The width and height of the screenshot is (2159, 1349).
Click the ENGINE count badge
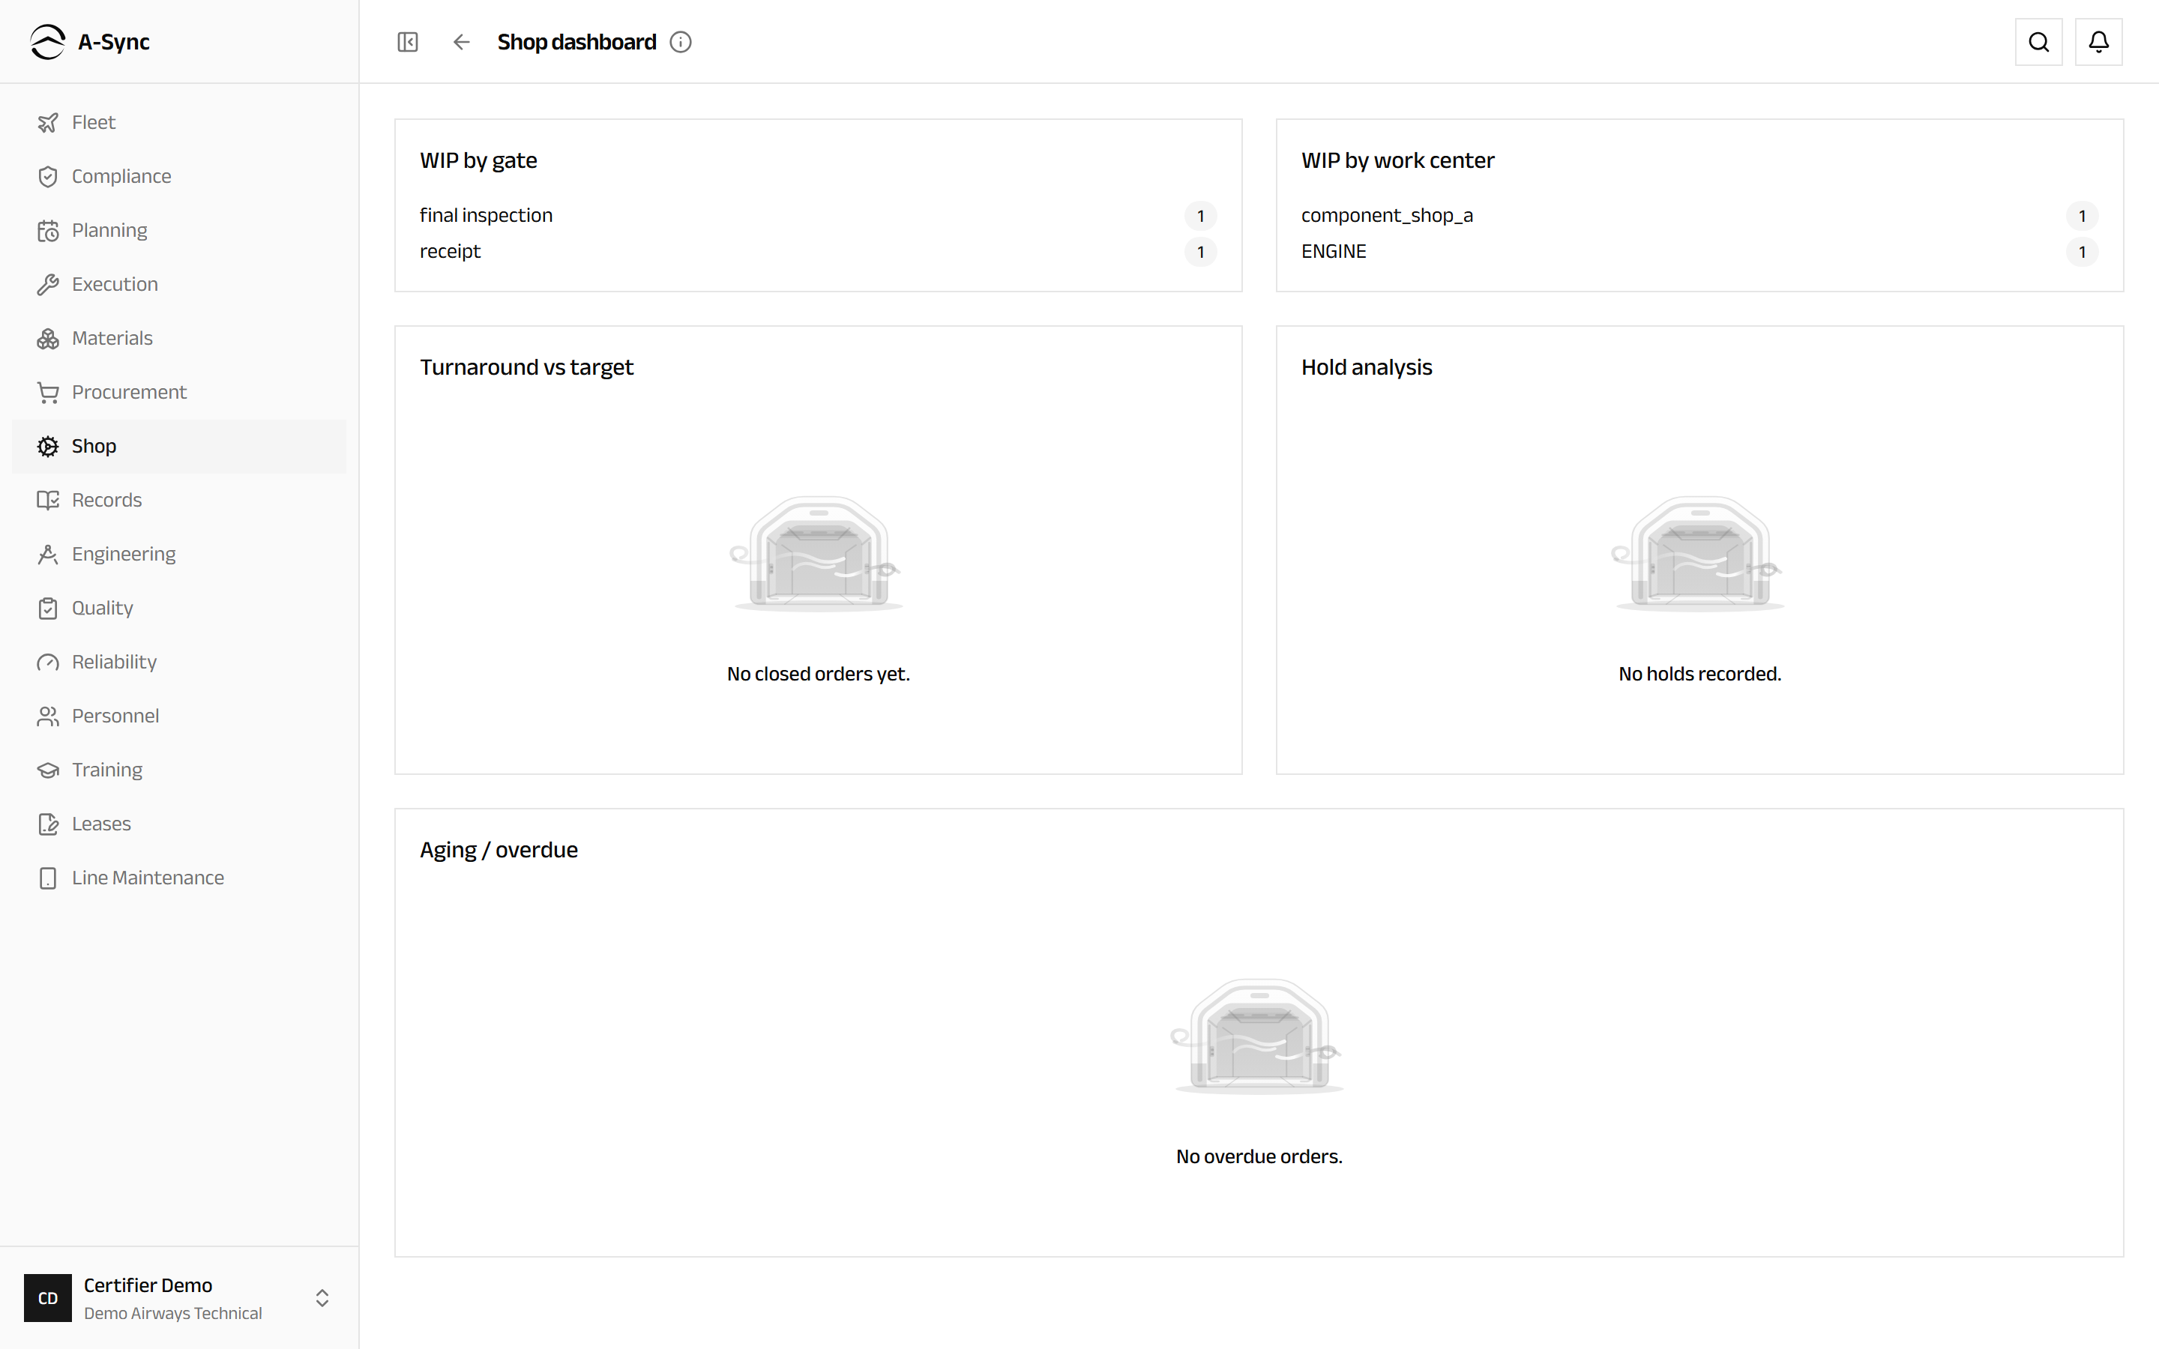(x=2083, y=252)
